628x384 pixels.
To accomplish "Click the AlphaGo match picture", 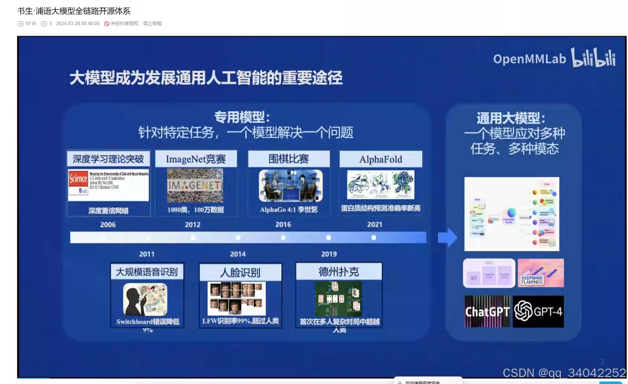I will click(291, 185).
